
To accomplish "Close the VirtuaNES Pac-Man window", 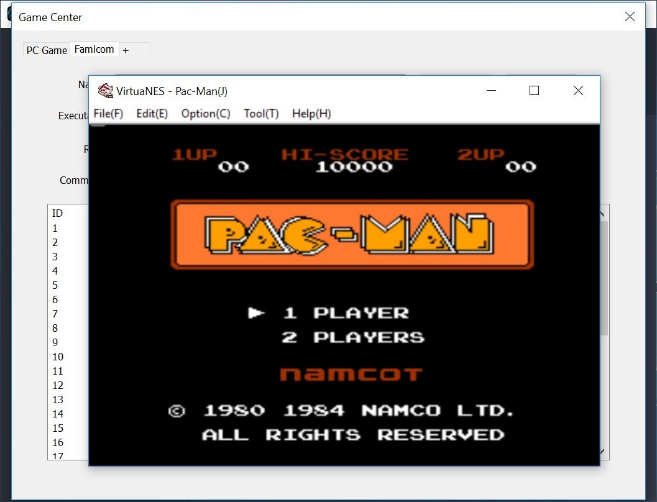I will tap(578, 91).
